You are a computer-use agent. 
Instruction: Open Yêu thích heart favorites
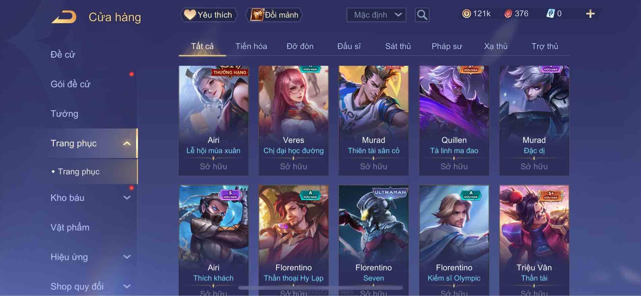pyautogui.click(x=209, y=15)
